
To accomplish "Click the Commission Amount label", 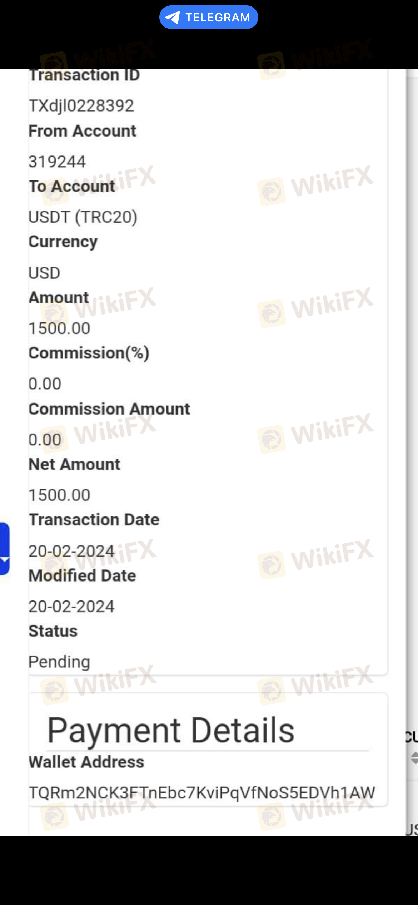I will coord(109,409).
